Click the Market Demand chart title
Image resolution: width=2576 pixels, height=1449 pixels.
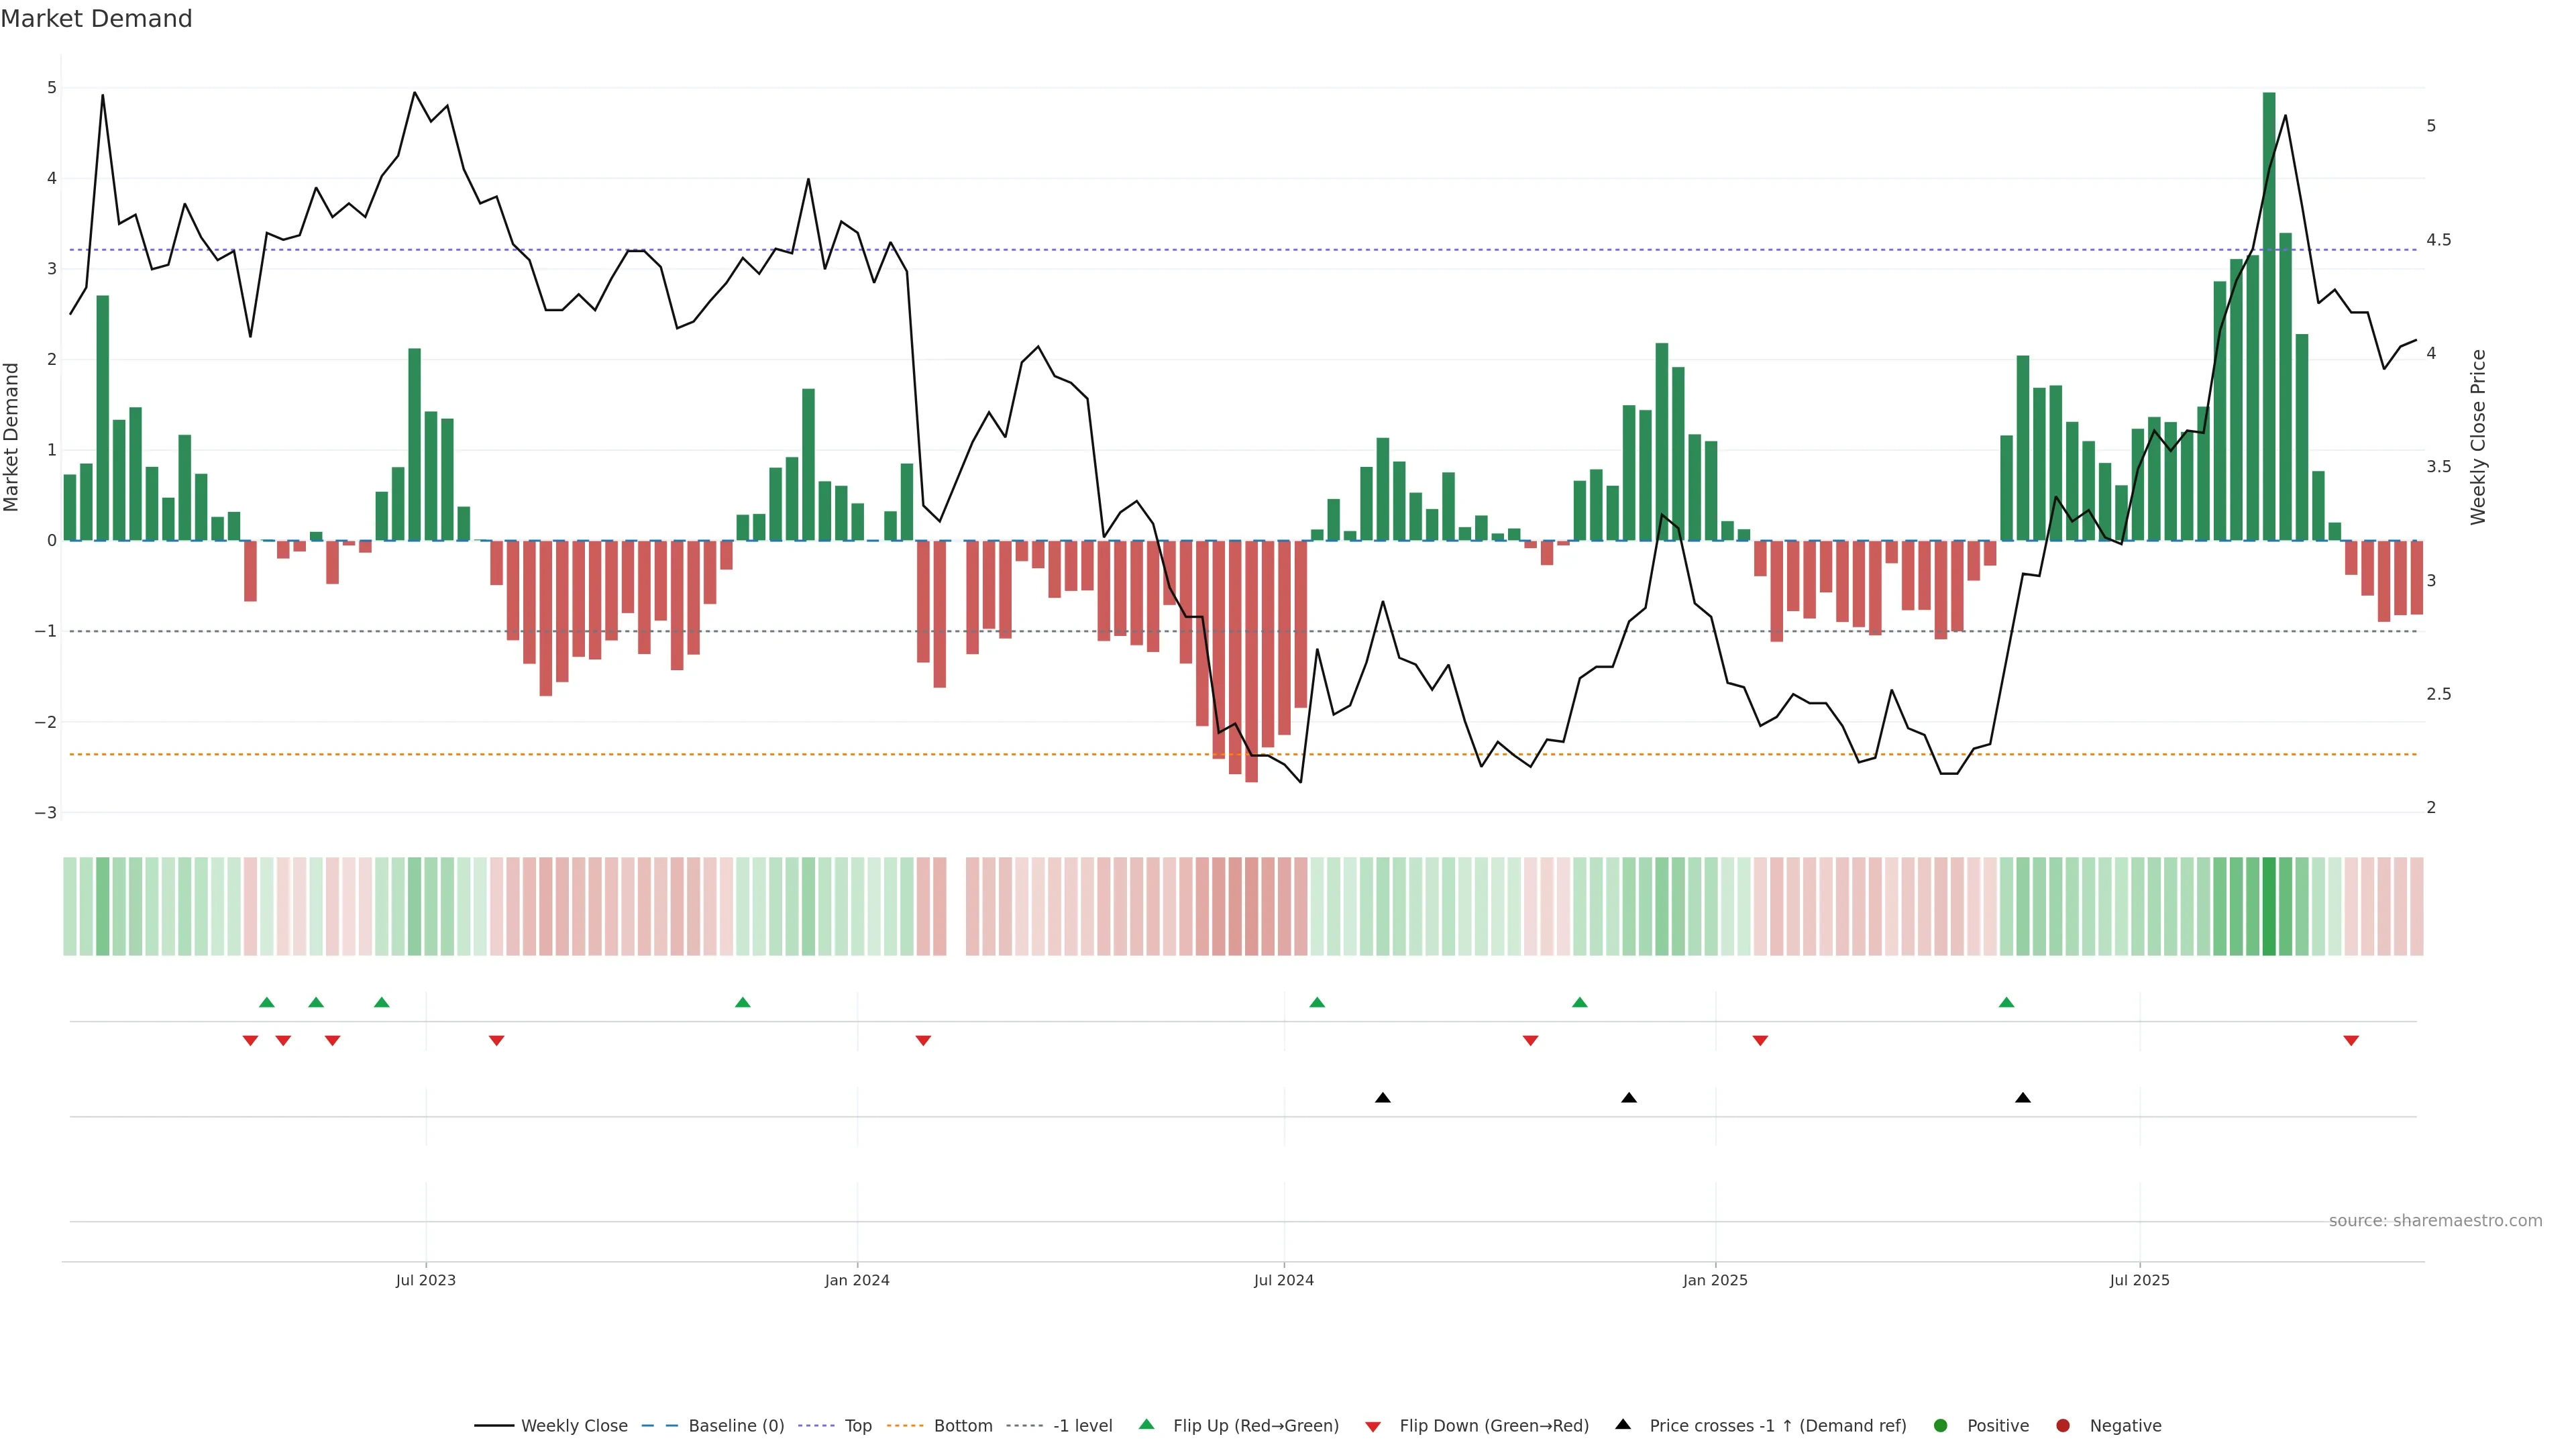pyautogui.click(x=96, y=19)
